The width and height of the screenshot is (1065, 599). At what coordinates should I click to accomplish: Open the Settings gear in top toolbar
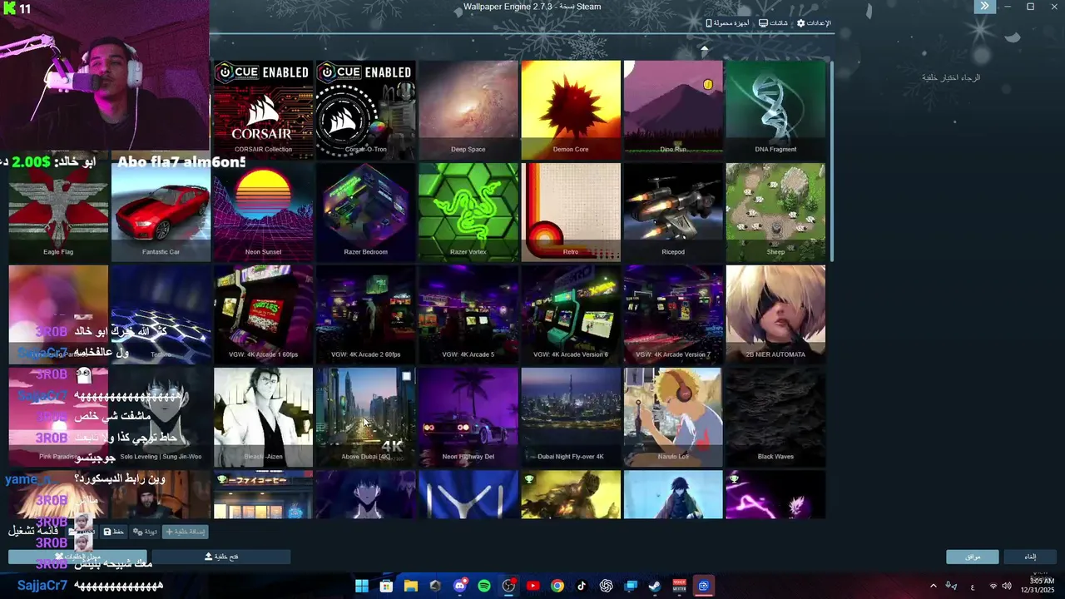pos(814,23)
